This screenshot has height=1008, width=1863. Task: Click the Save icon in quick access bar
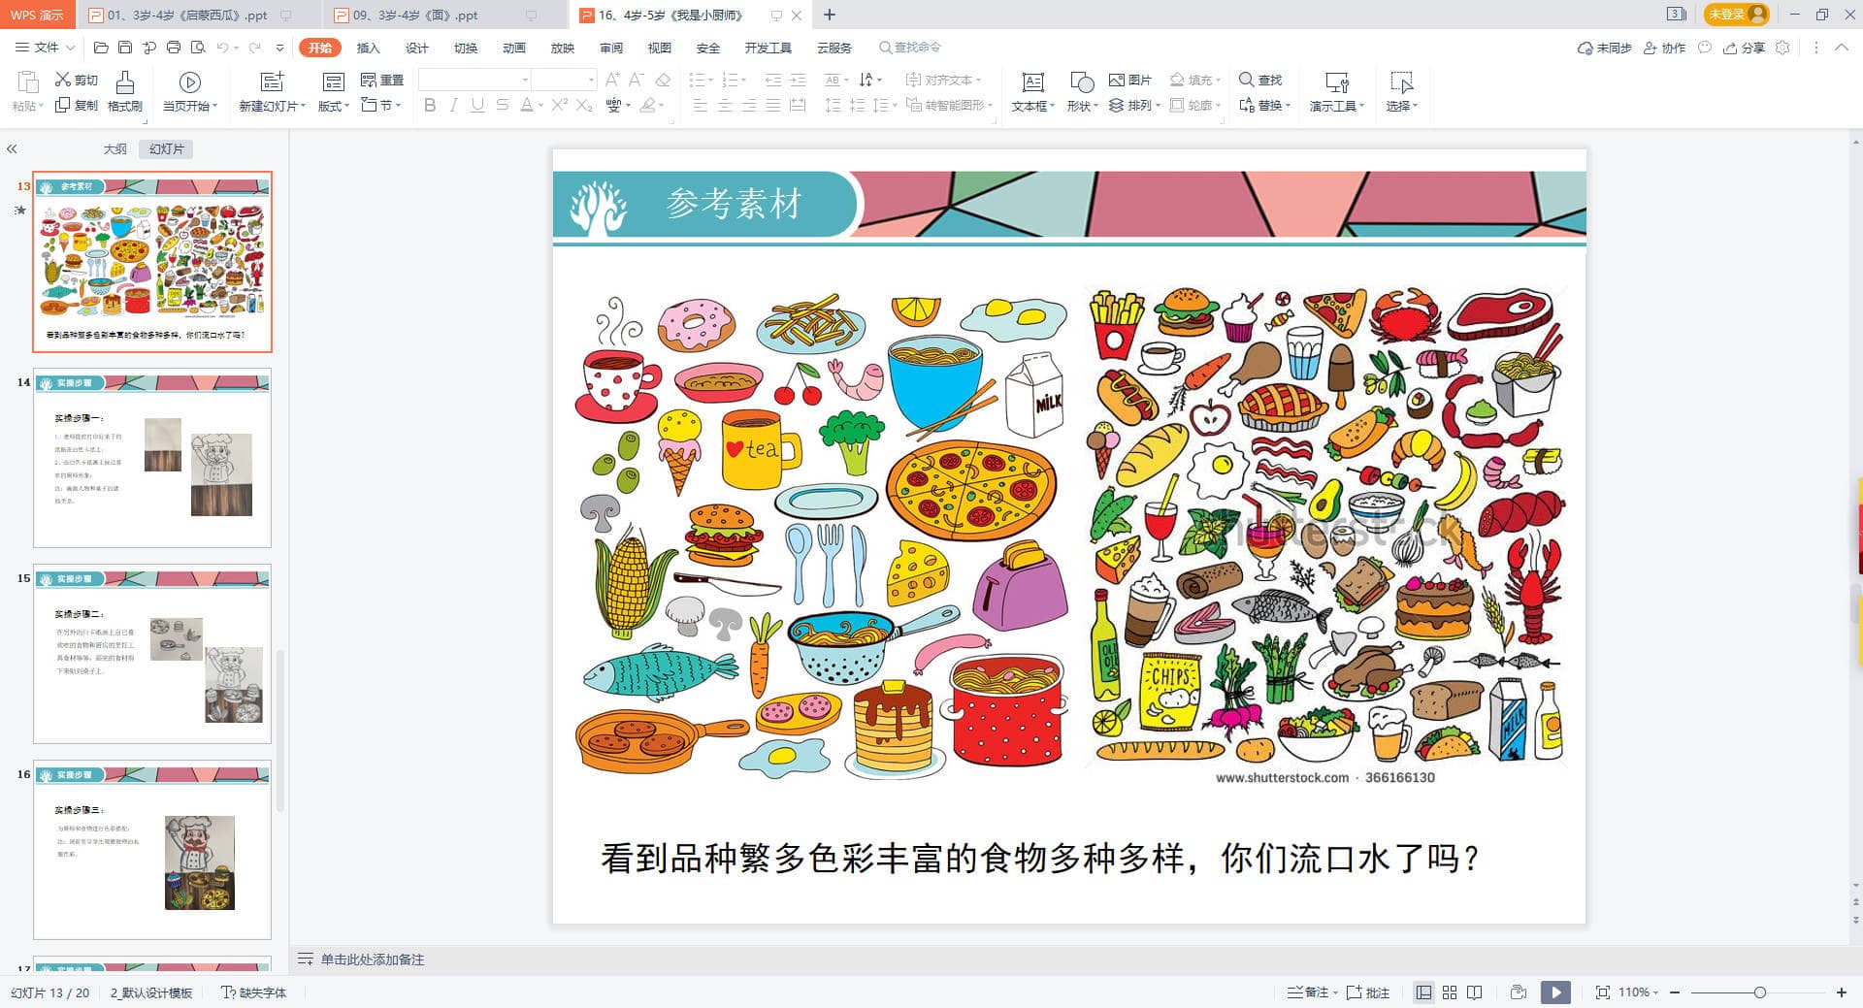click(125, 47)
